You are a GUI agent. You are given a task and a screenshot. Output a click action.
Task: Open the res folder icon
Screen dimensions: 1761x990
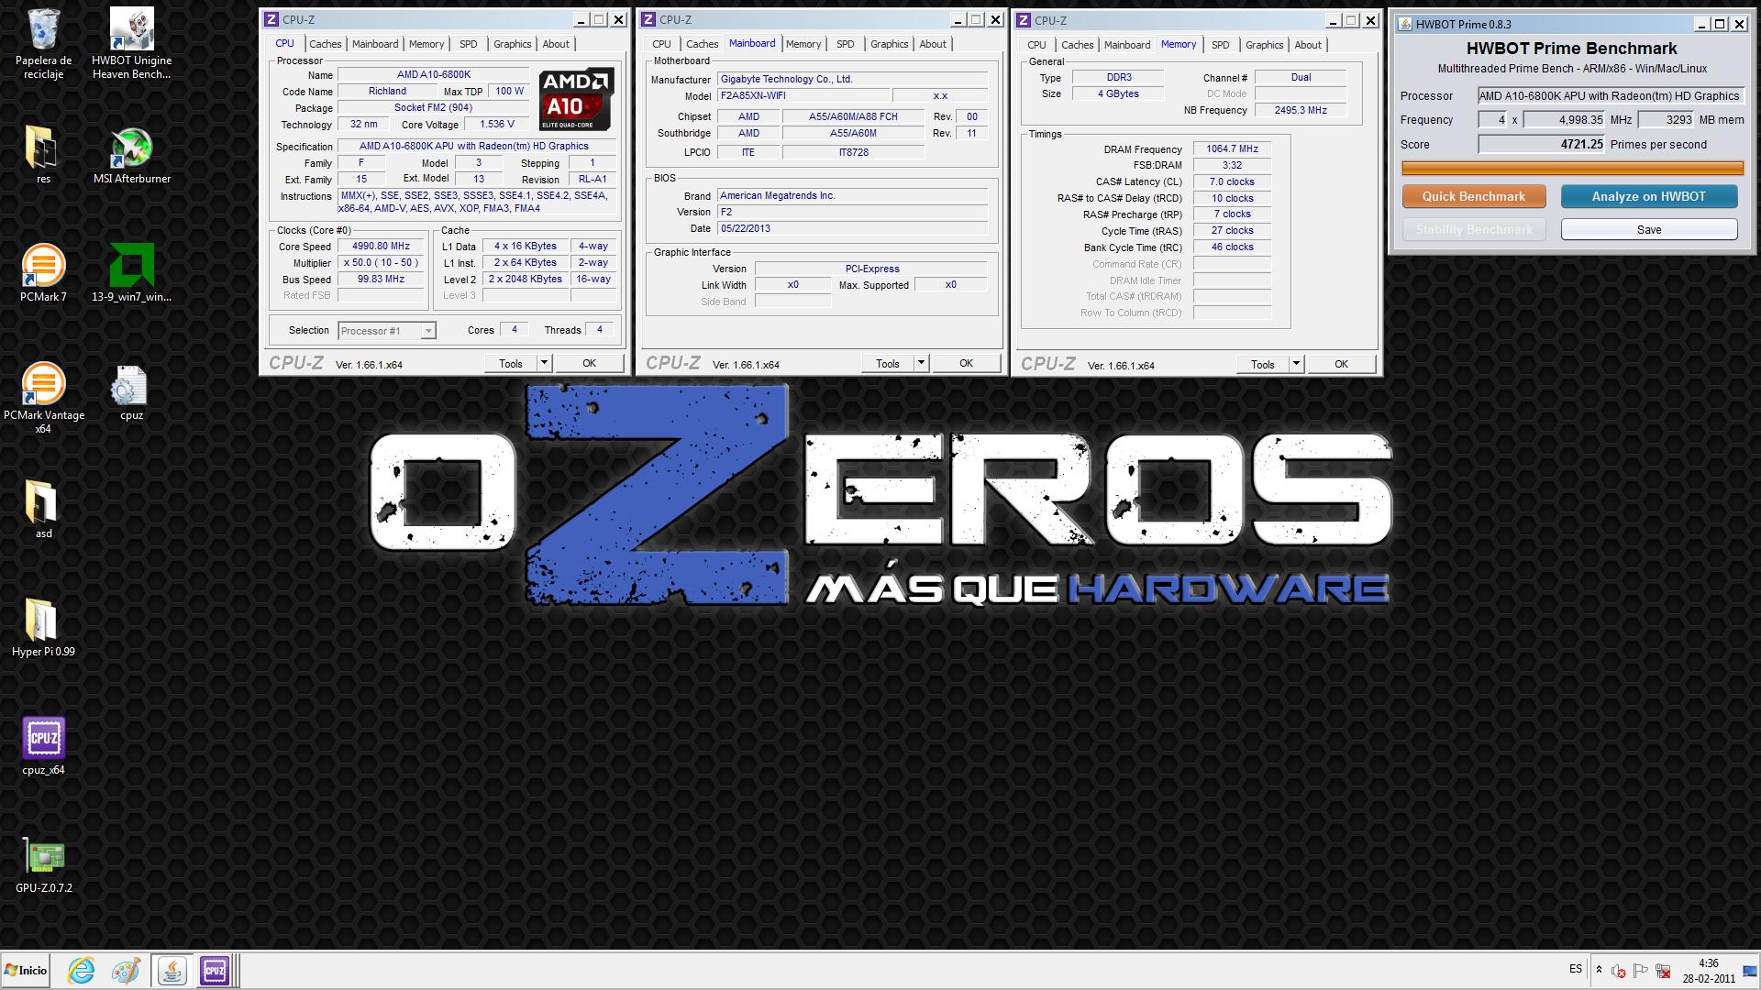pyautogui.click(x=43, y=154)
